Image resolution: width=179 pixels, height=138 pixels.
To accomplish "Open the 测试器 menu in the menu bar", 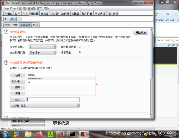I will coord(23,8).
